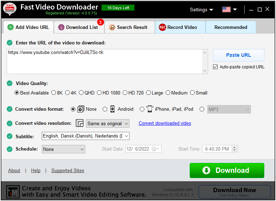Click the Fast Video Downloader logo icon

10,9
